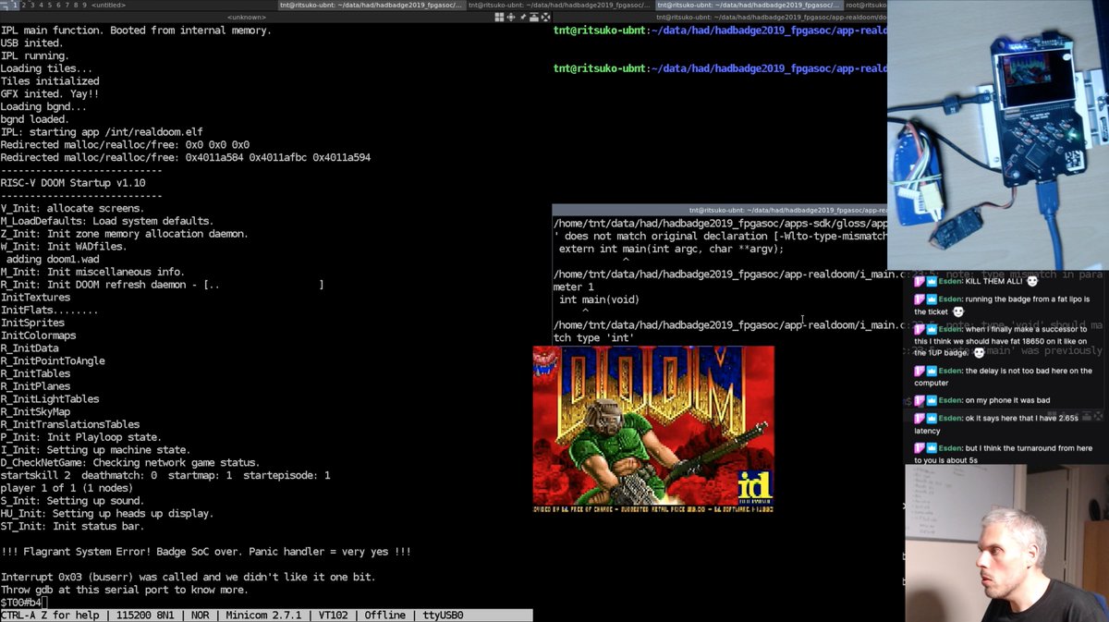Click the '115200 8N1' status bar entry
The width and height of the screenshot is (1109, 622).
tap(147, 616)
